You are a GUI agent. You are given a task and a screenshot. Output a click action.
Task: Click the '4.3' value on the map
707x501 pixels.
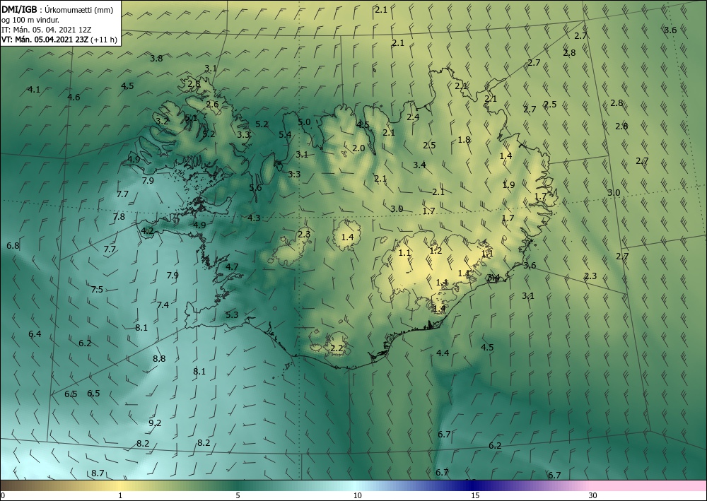click(254, 218)
